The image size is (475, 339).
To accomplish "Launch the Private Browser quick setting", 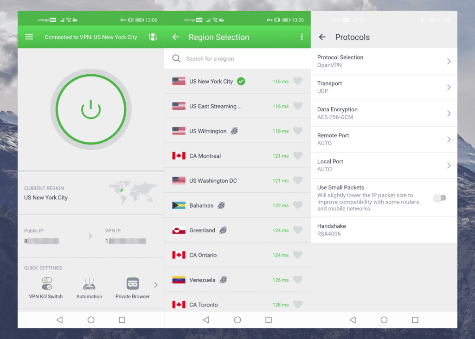I will tap(133, 283).
